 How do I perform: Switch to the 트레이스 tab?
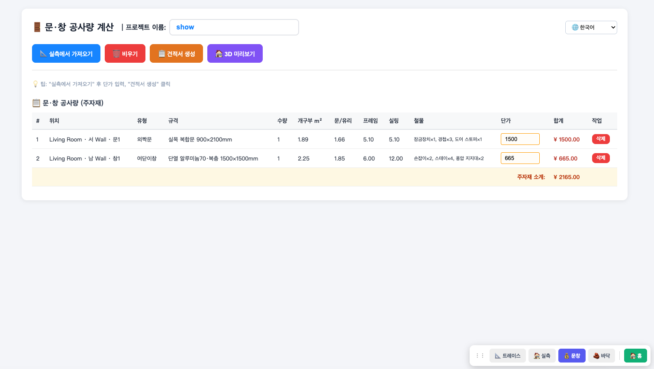pyautogui.click(x=508, y=356)
